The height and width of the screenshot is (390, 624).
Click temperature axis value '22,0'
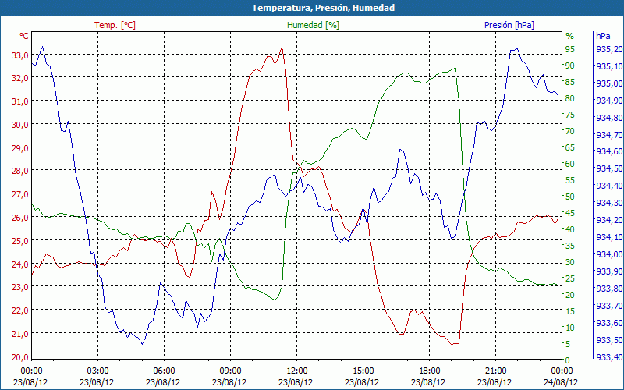19,310
